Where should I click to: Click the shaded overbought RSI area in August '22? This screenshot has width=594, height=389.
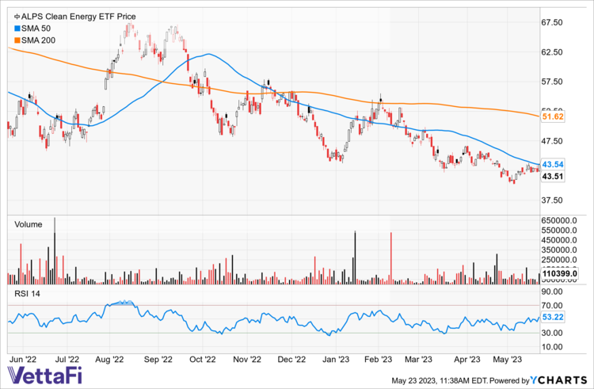click(123, 303)
